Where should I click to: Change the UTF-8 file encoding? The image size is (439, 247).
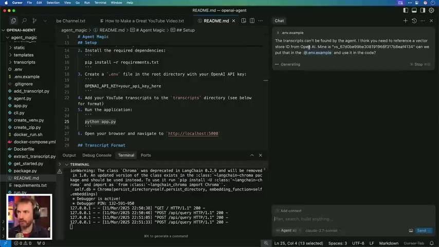(358, 243)
